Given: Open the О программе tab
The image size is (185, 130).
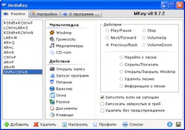Looking at the screenshot, I should pos(81,14).
